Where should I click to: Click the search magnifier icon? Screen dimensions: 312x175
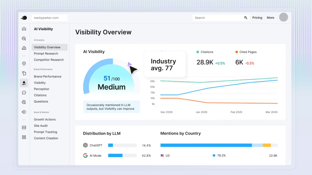pyautogui.click(x=246, y=18)
